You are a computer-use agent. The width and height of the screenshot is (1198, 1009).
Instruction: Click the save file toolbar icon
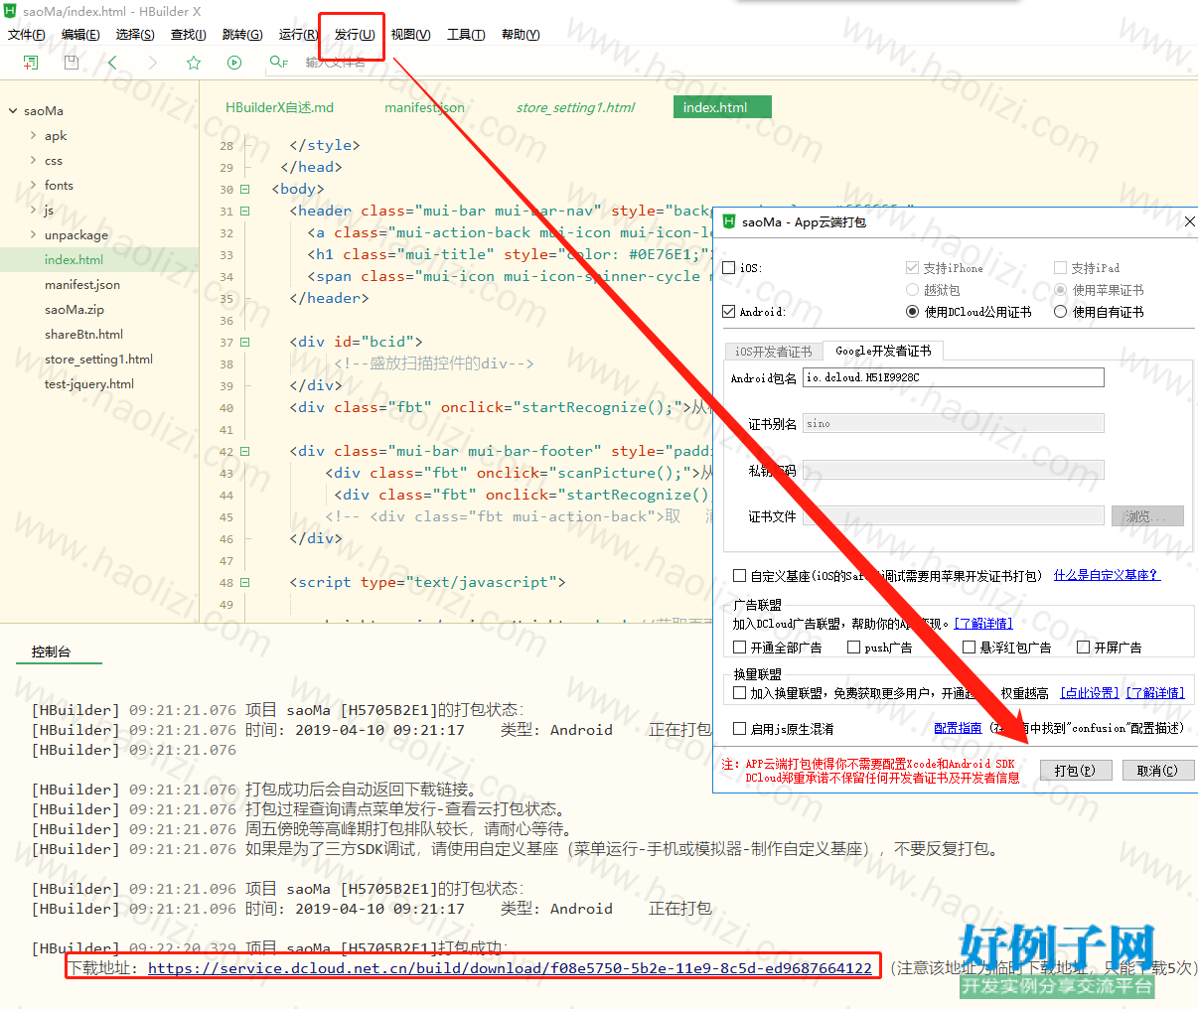tap(71, 63)
